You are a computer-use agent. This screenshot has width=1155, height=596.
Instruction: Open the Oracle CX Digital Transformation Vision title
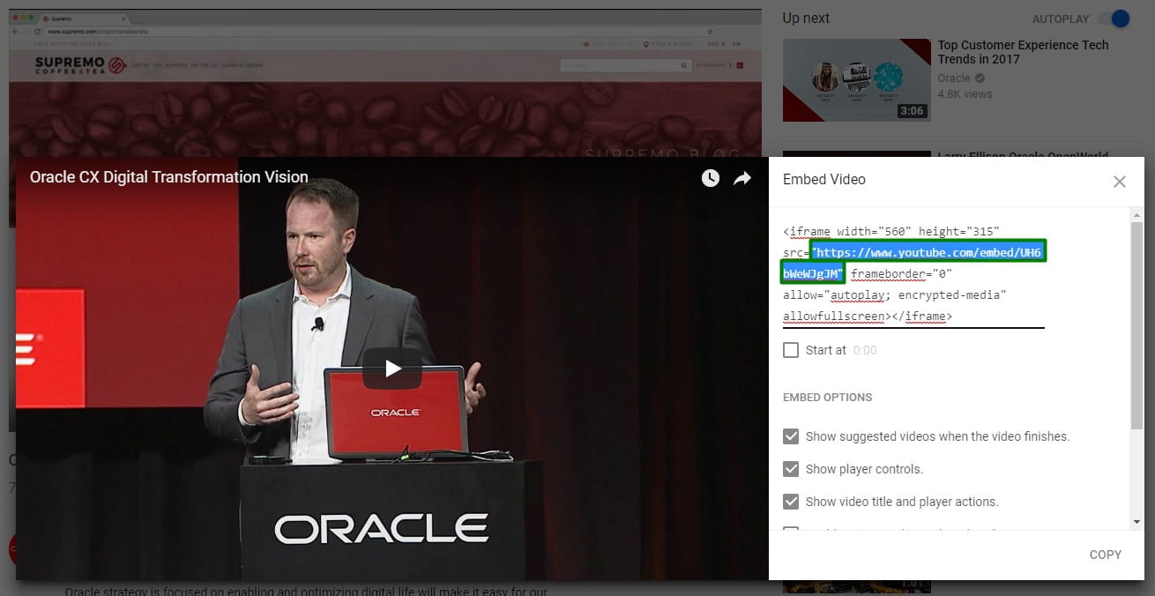point(169,177)
